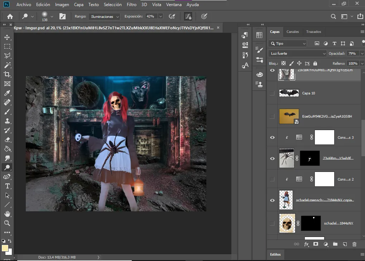Select the Pen tool
The width and height of the screenshot is (365, 261).
[x=7, y=177]
